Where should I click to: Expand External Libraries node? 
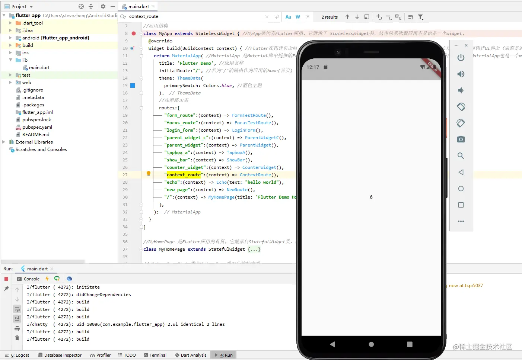(x=4, y=142)
